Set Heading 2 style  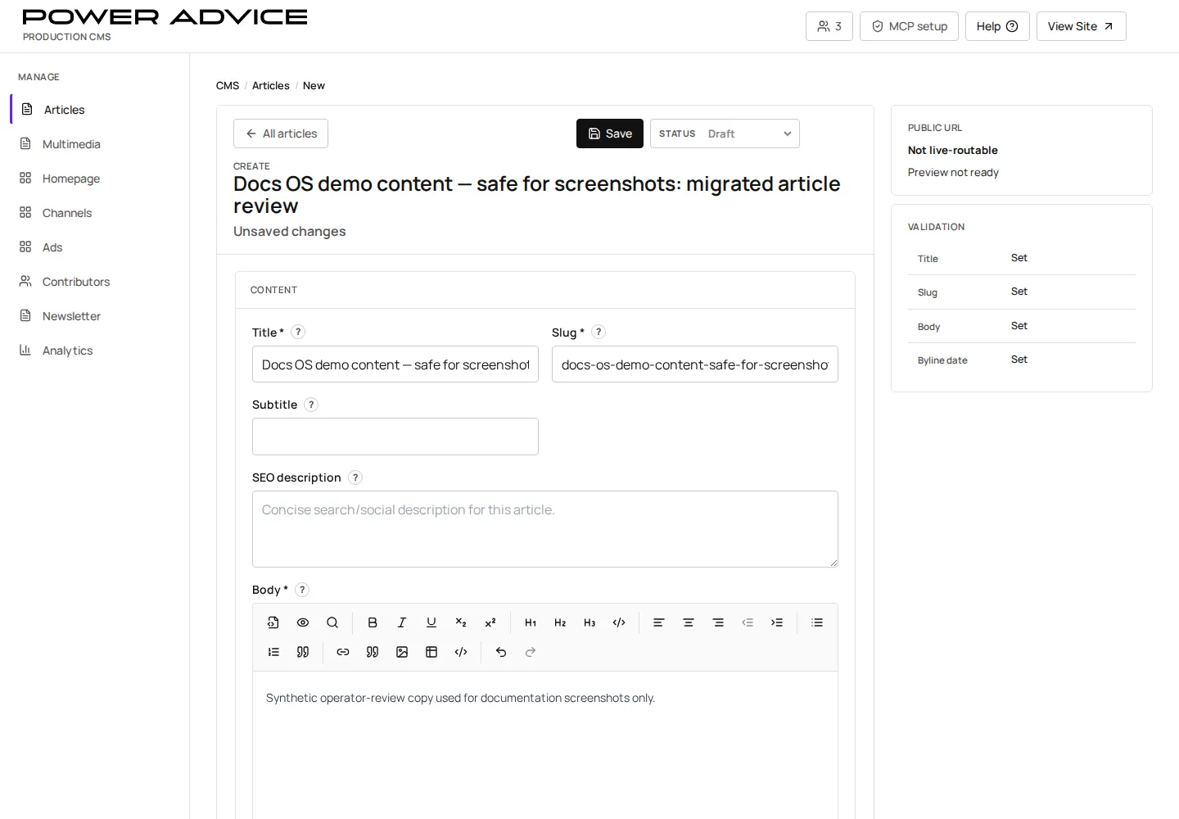pyautogui.click(x=560, y=622)
